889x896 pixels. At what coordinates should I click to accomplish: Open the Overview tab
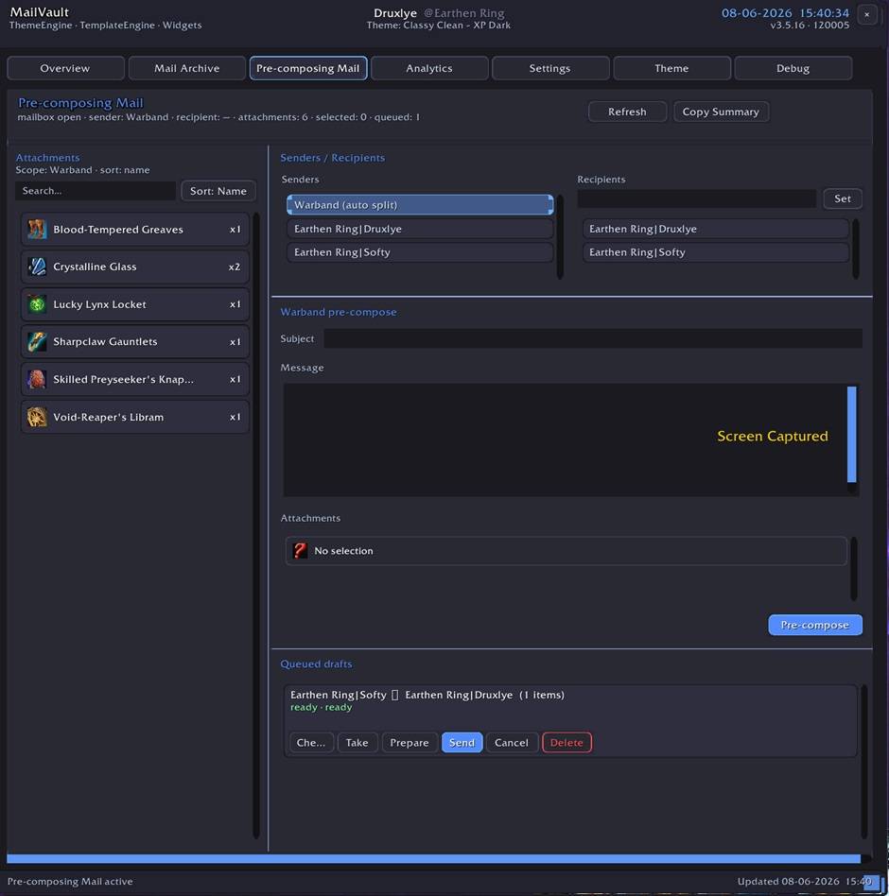[65, 68]
